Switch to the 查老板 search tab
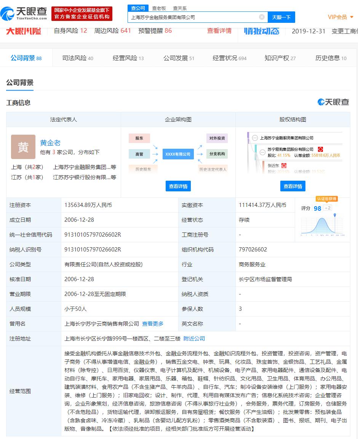The width and height of the screenshot is (358, 439). [157, 8]
